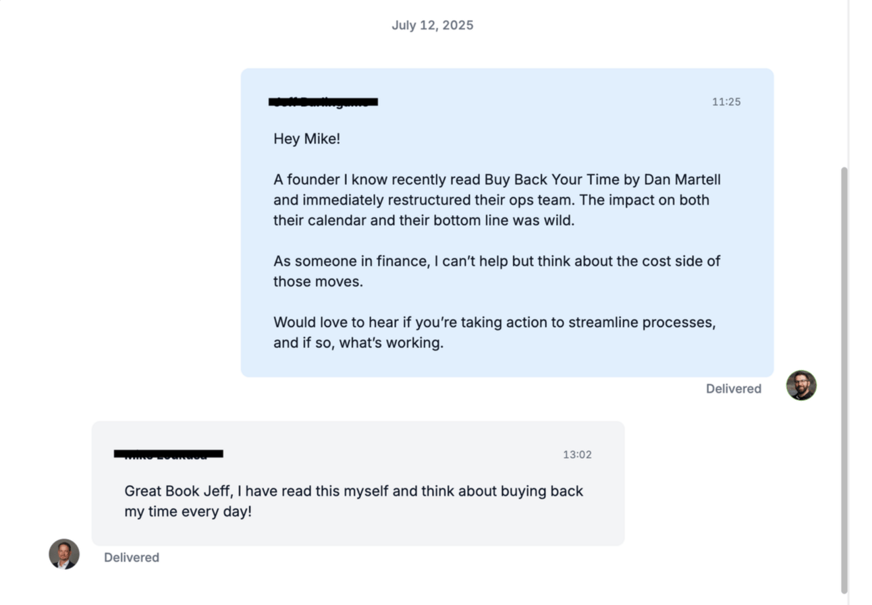The width and height of the screenshot is (872, 605).
Task: Click the "Dan Martell" author name text
Action: [682, 179]
